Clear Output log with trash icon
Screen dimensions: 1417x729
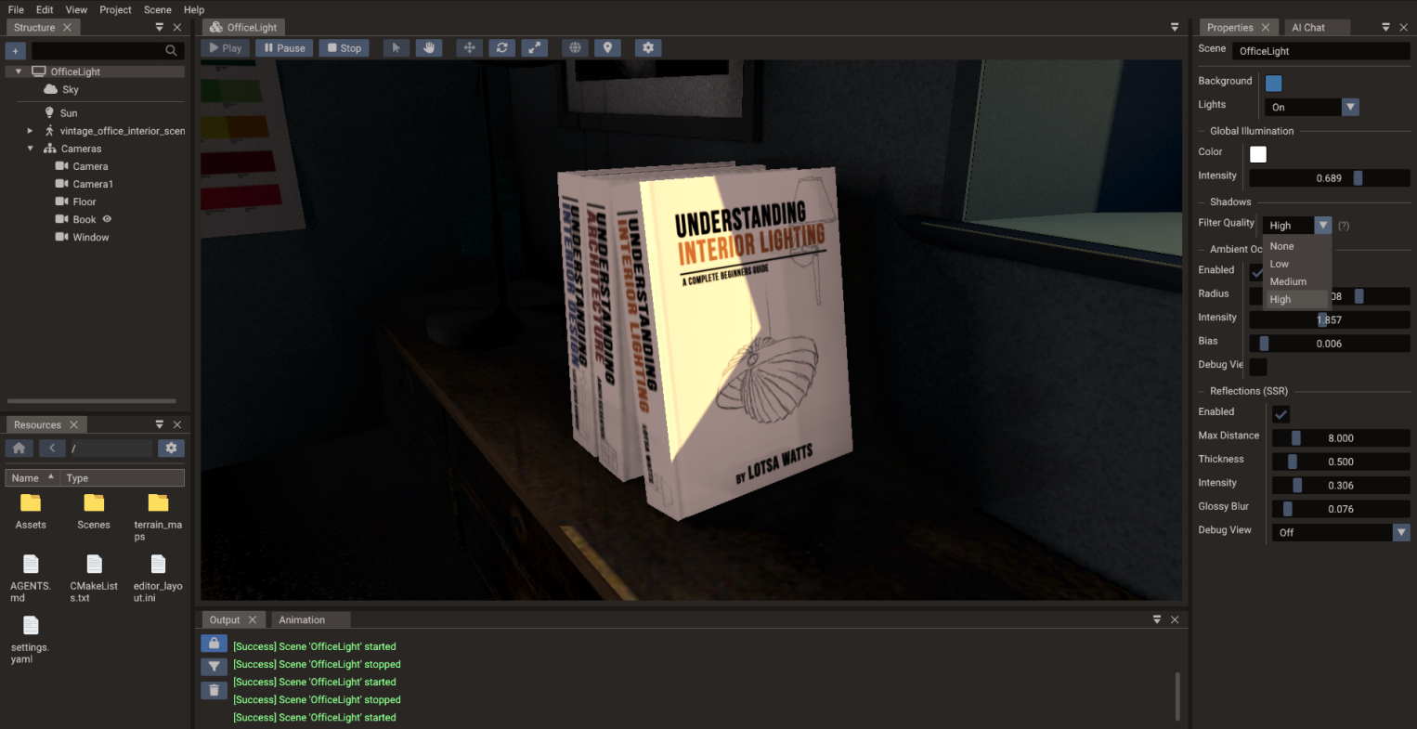click(x=214, y=690)
